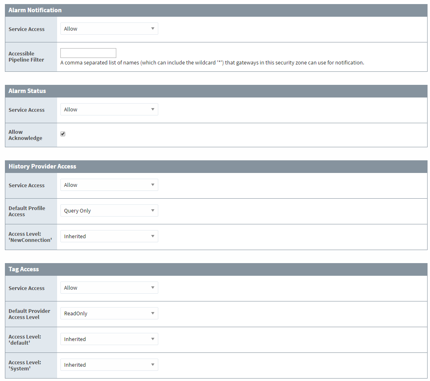This screenshot has width=430, height=381.
Task: Click the pipeline filter help description text
Action: (x=212, y=63)
